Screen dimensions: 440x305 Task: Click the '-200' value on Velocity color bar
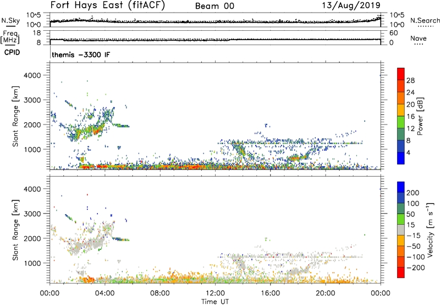(417, 268)
